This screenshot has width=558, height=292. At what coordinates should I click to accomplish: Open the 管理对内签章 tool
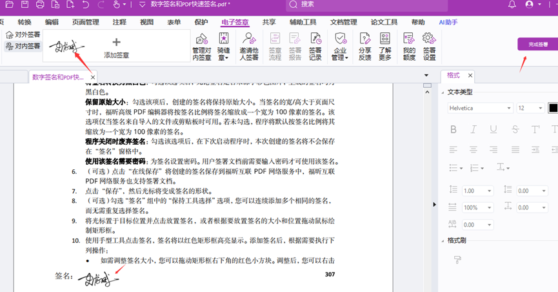pyautogui.click(x=202, y=46)
